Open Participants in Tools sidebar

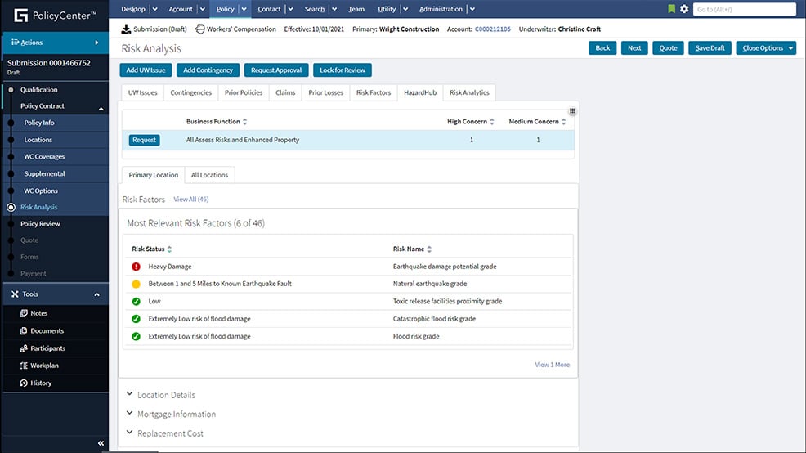47,348
